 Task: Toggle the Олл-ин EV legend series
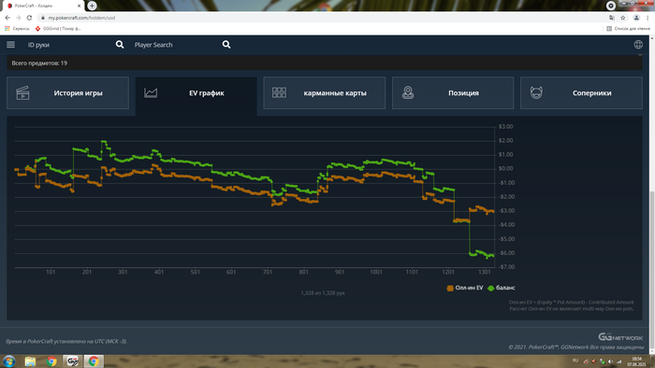[465, 288]
